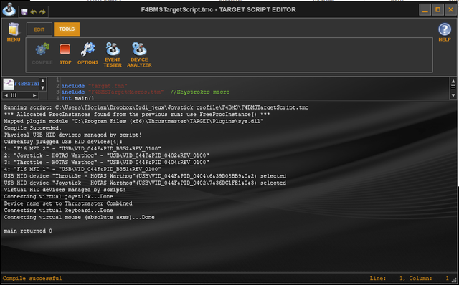Click the code editor split handle
The width and height of the screenshot is (459, 285).
pyautogui.click(x=453, y=87)
